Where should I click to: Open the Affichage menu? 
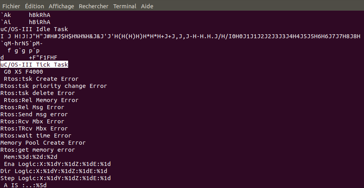[x=61, y=6]
